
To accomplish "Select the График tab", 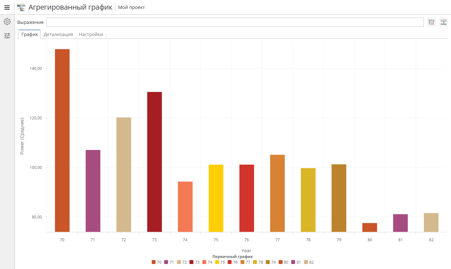I will click(29, 35).
